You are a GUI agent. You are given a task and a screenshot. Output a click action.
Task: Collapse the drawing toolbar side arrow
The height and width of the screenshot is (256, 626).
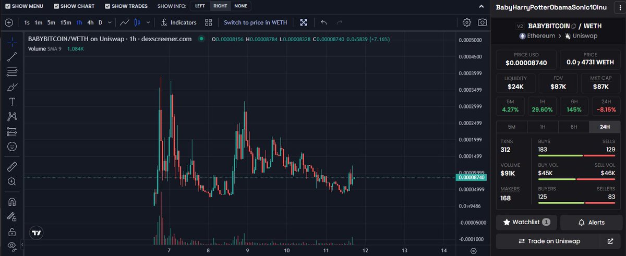point(22,246)
